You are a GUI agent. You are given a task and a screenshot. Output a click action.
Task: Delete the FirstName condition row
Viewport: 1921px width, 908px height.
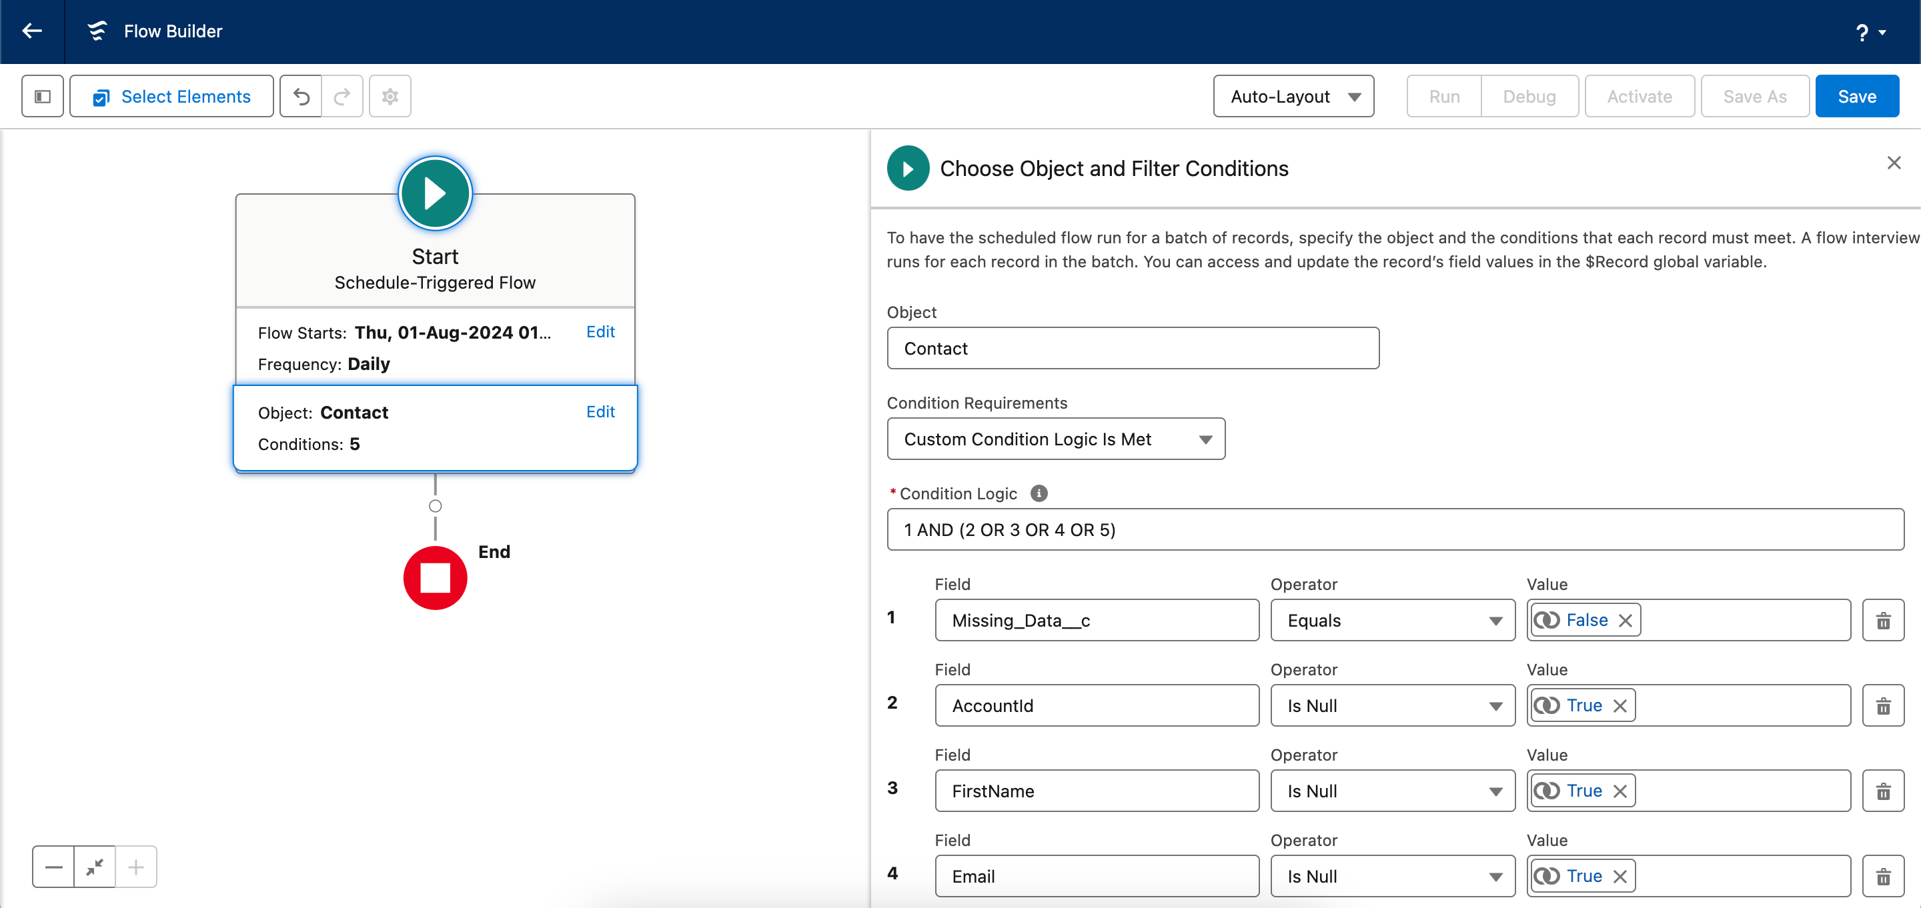click(x=1883, y=791)
